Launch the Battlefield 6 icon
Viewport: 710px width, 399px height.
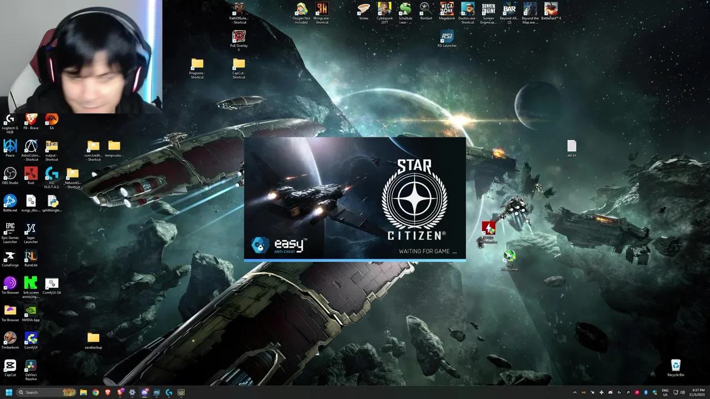tap(551, 11)
